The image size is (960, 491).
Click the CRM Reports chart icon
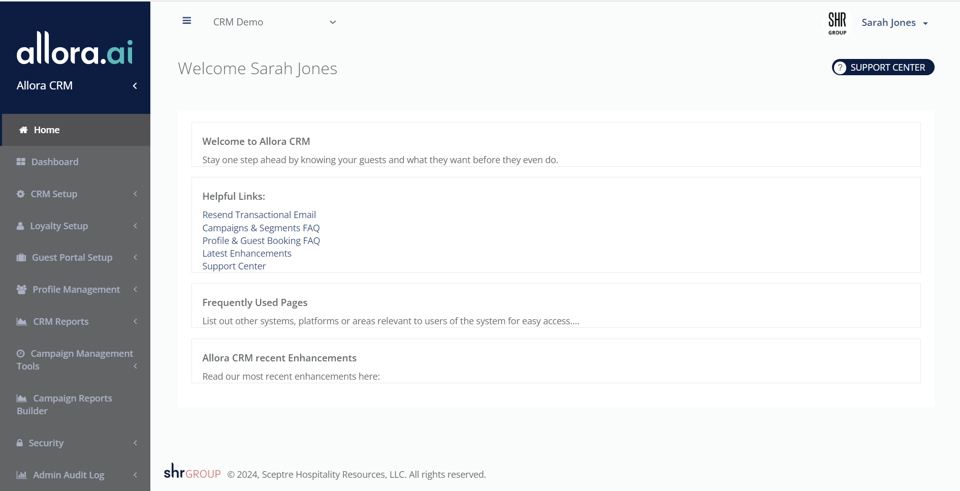(x=21, y=321)
